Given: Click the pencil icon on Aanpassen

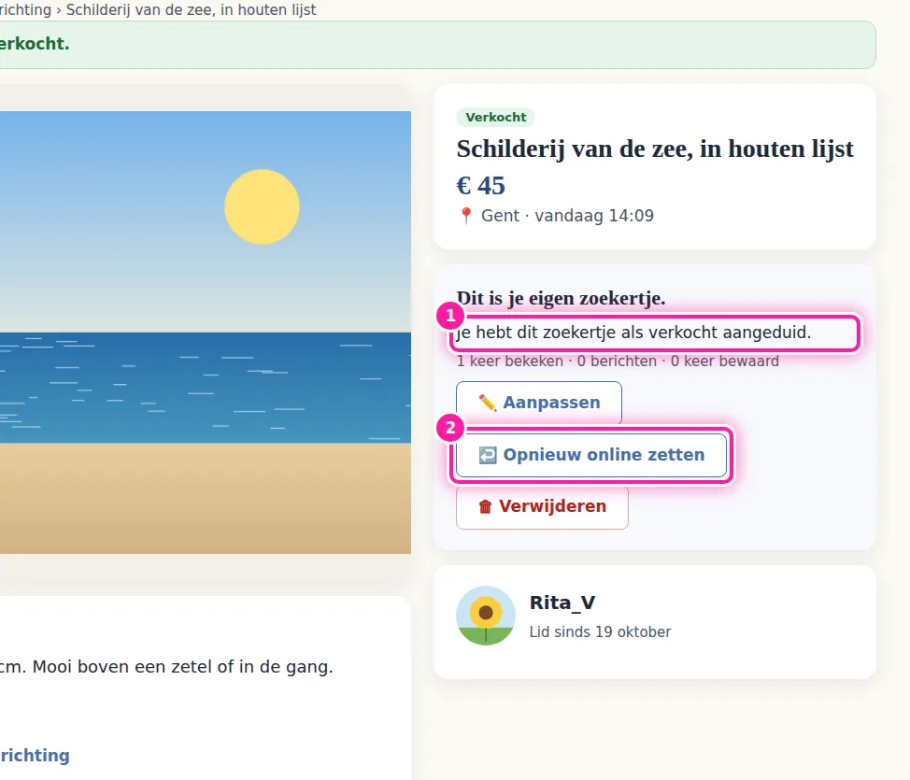Looking at the screenshot, I should (x=487, y=403).
